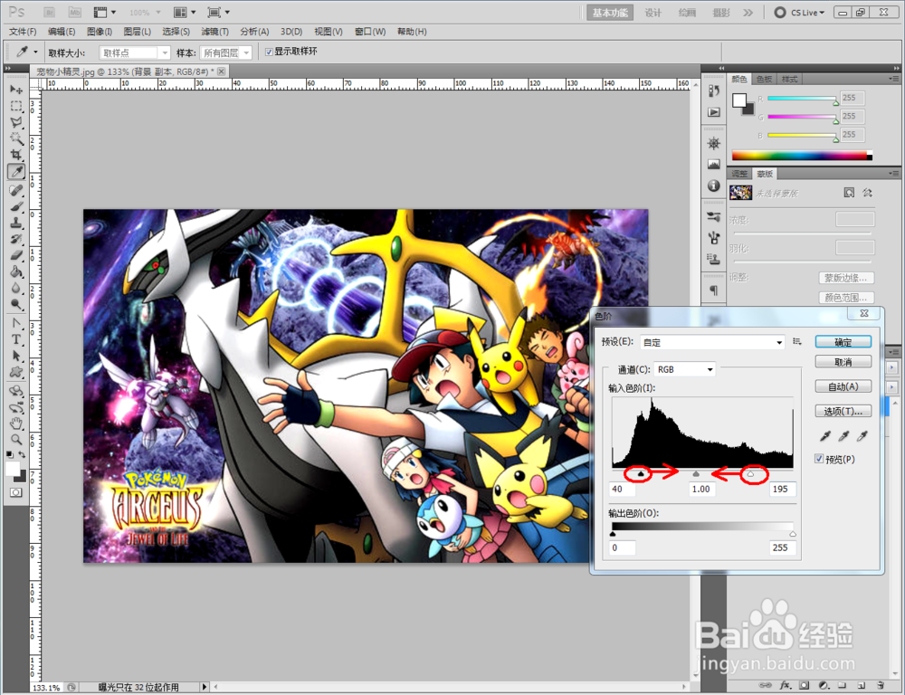Screen dimensions: 905x695
Task: Select the Type tool
Action: click(16, 339)
